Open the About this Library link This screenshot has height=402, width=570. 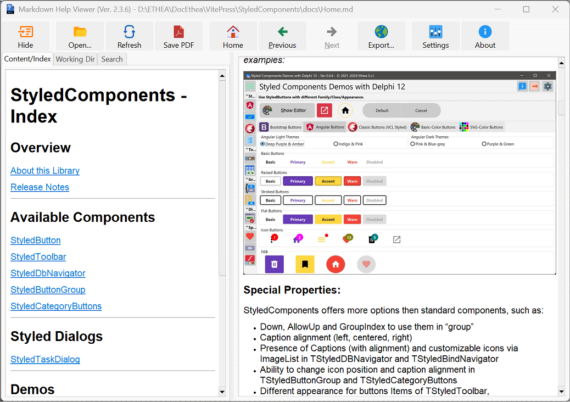[45, 171]
